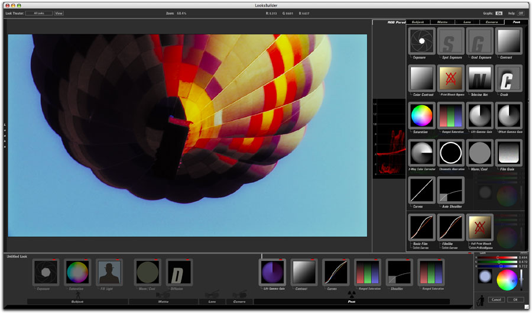This screenshot has width=532, height=313.
Task: Switch to the Camera tools tab
Action: click(x=492, y=22)
